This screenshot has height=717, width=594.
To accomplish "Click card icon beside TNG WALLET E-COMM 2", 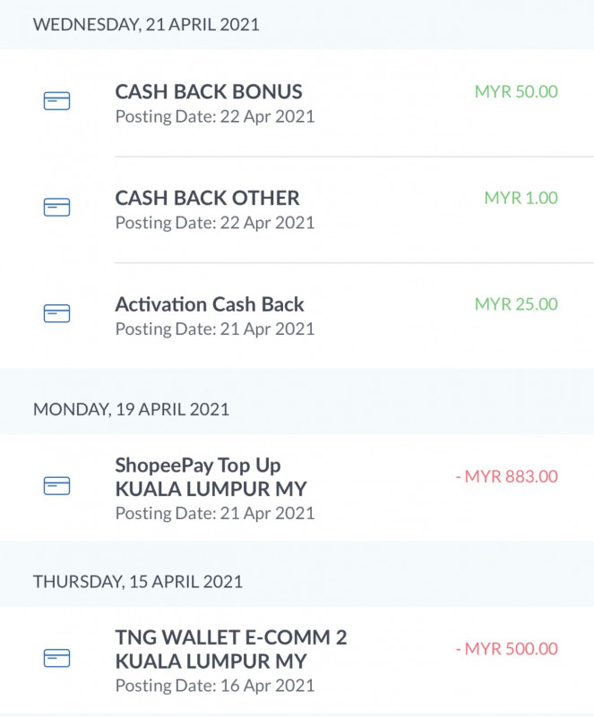I will pyautogui.click(x=56, y=659).
